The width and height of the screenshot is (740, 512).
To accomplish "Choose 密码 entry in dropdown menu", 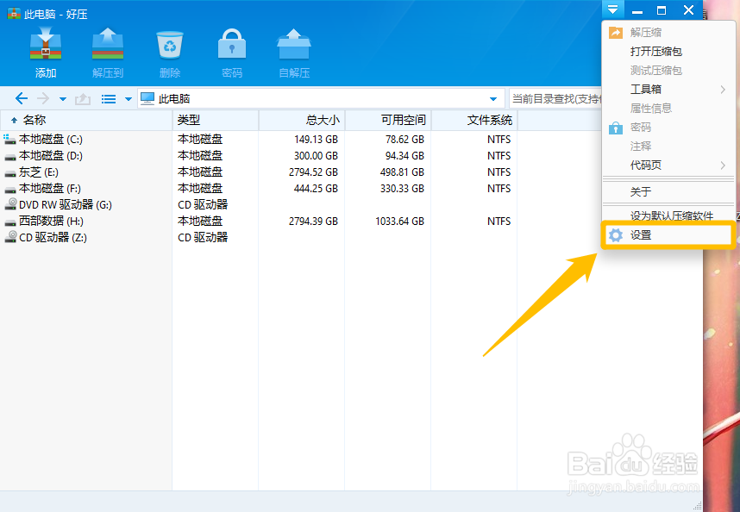I will [x=668, y=128].
